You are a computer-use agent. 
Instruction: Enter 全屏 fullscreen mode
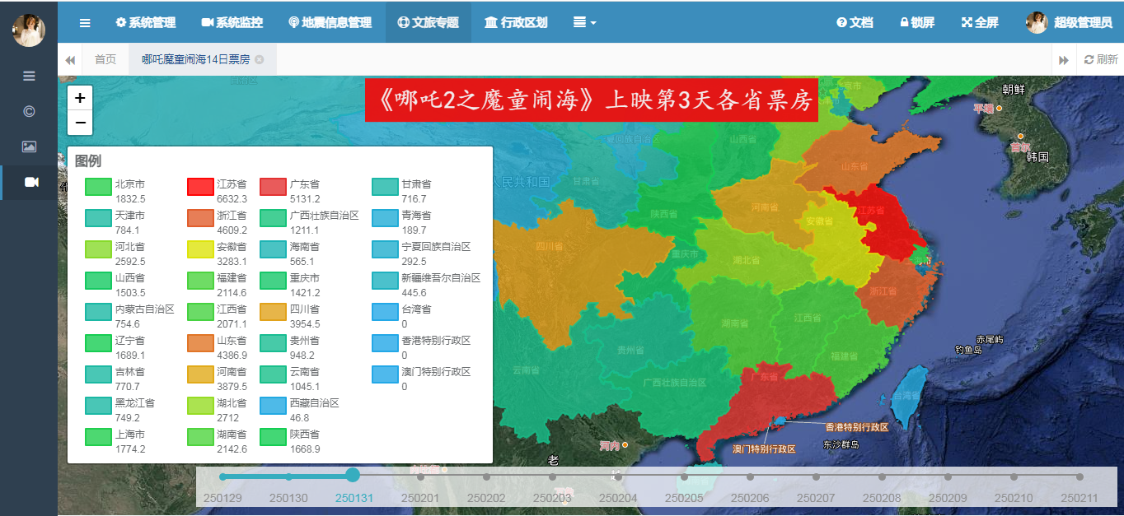980,23
